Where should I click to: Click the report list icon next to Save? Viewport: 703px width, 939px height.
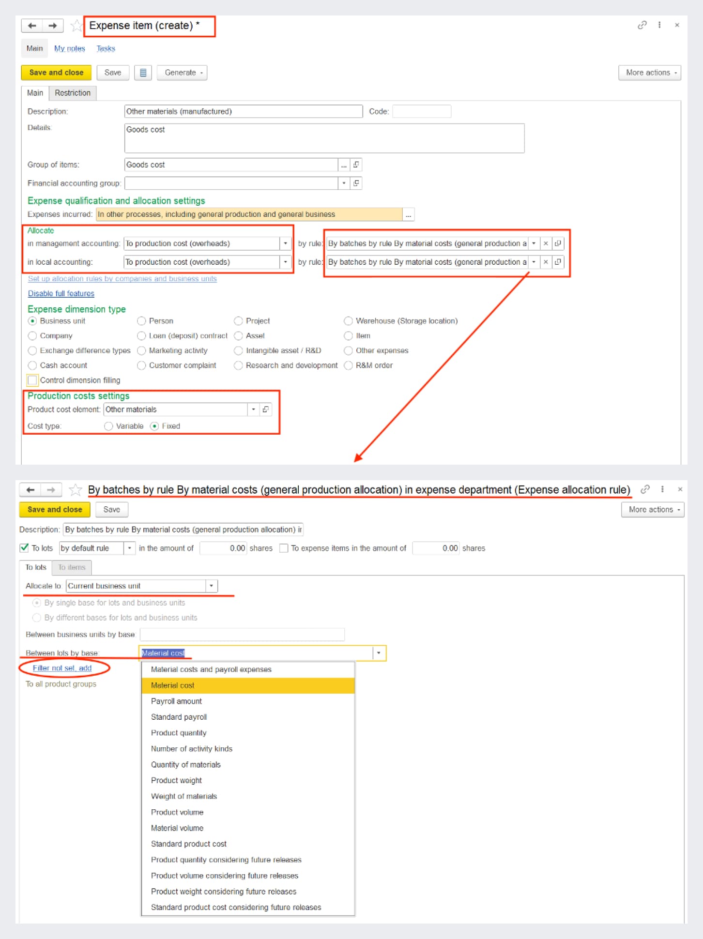(143, 73)
